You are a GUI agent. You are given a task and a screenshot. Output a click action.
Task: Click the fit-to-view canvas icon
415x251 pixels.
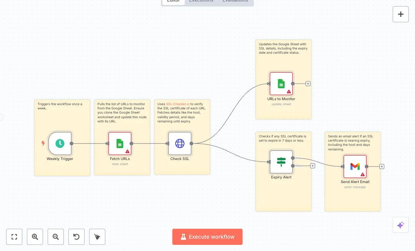click(14, 237)
